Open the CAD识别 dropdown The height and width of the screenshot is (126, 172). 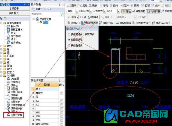[91, 11]
